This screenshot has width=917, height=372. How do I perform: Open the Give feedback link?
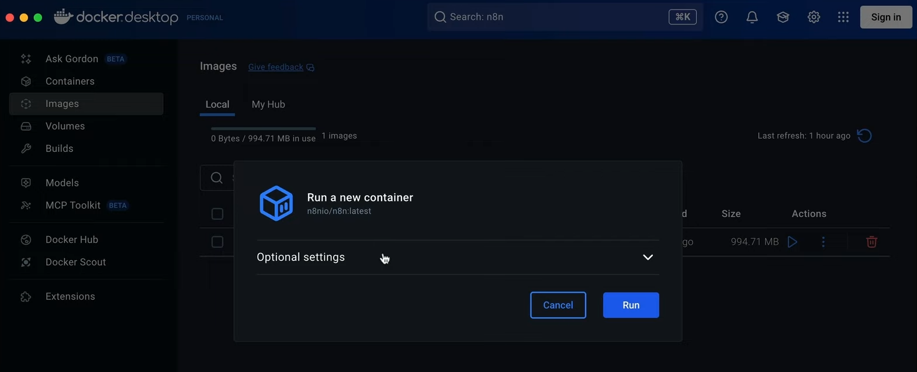point(276,67)
